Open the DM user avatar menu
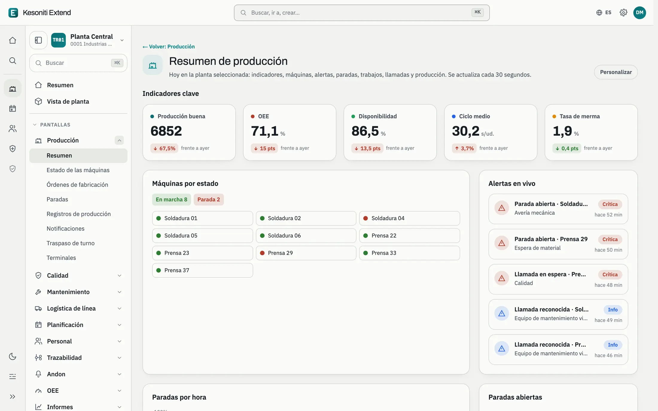 (x=639, y=13)
